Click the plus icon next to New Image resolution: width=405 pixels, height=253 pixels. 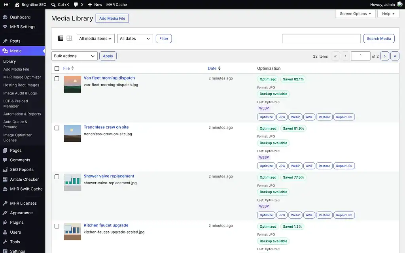(90, 5)
